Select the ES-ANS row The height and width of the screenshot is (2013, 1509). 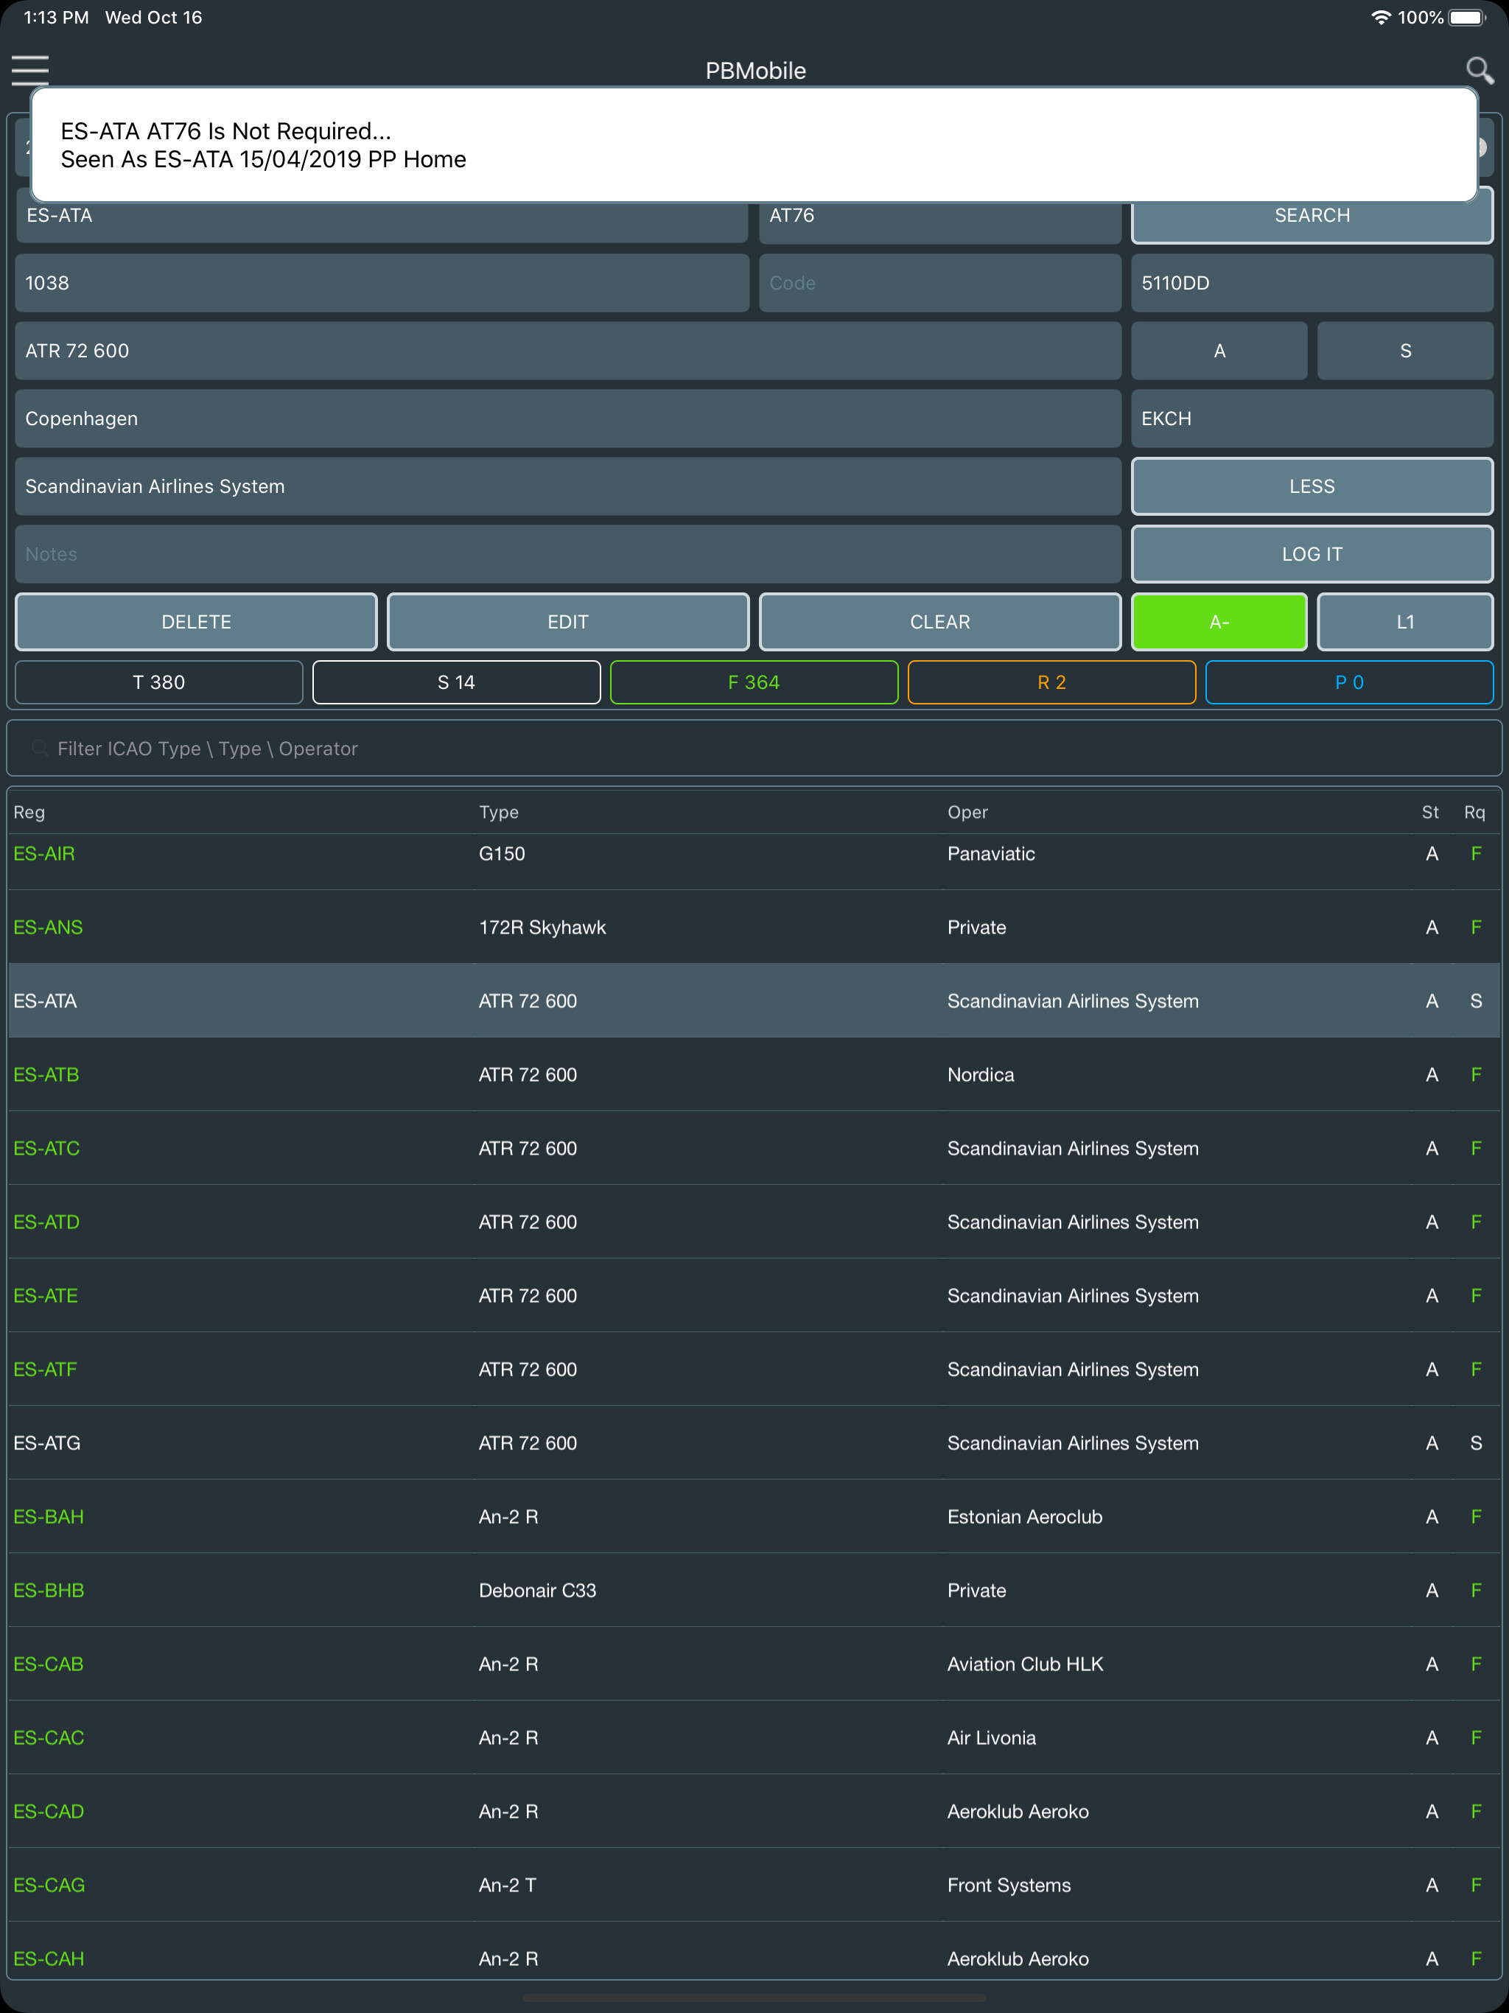tap(754, 928)
